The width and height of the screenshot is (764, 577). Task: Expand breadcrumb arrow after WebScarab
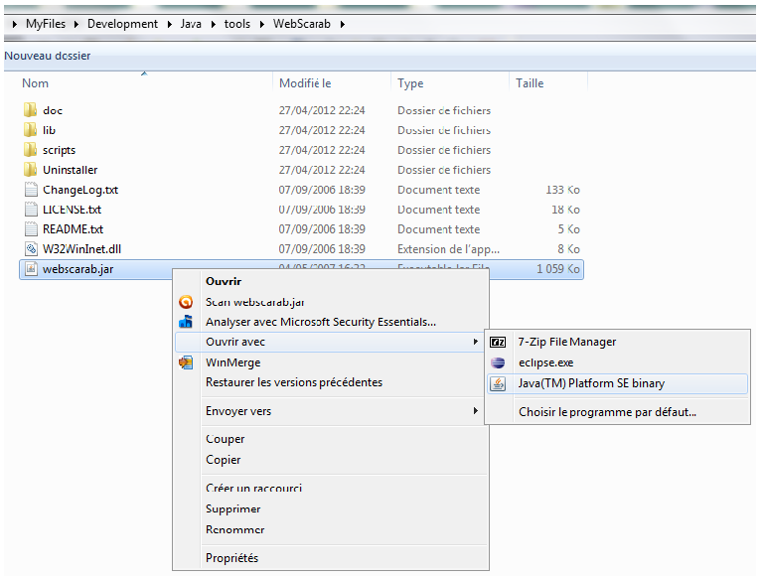[x=343, y=24]
